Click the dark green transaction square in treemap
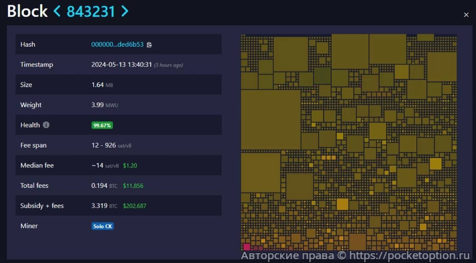 tap(322, 76)
